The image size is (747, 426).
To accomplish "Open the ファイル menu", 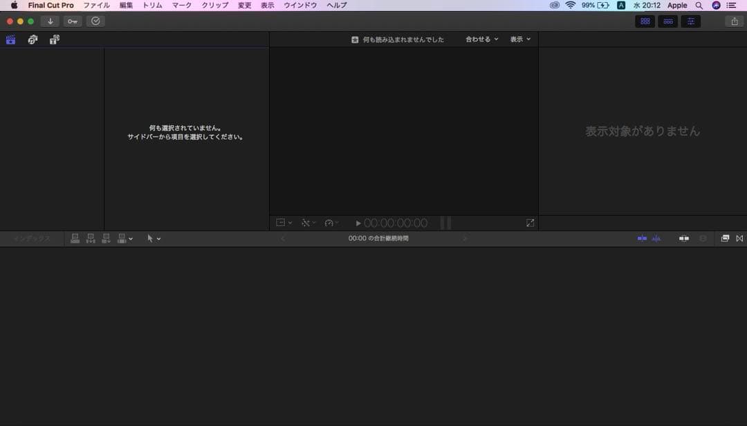I will 96,5.
